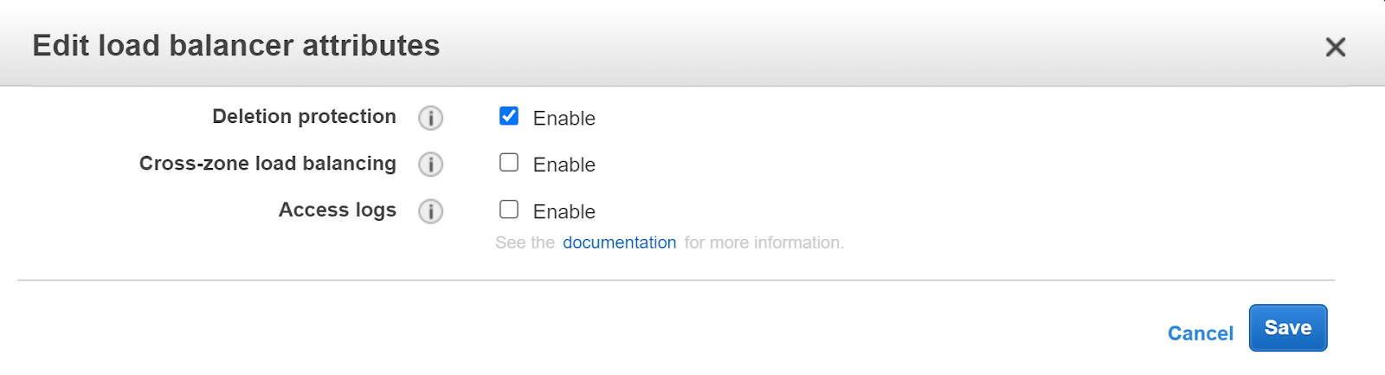Click the Enable text beside Access logs
1385x375 pixels.
(564, 212)
